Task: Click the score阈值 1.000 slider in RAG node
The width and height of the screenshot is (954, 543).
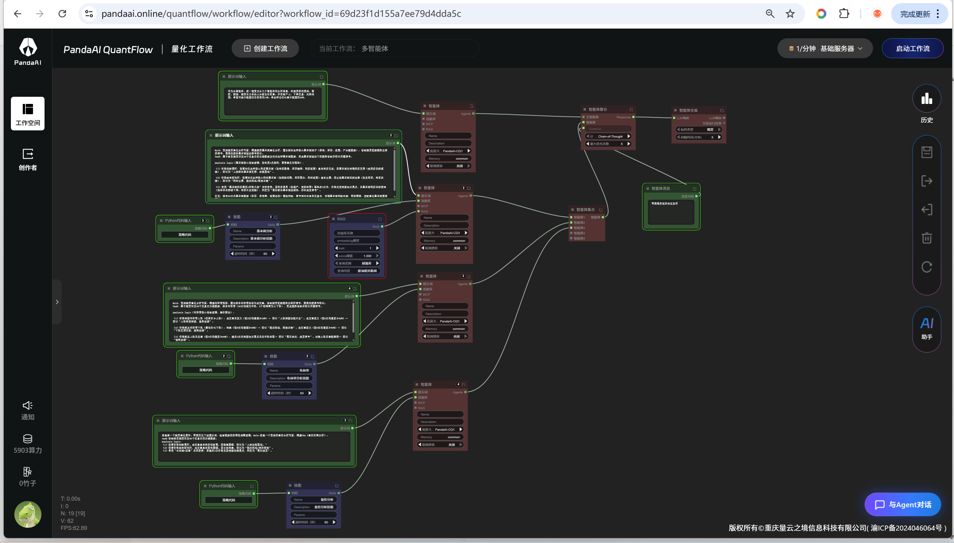Action: tap(357, 256)
